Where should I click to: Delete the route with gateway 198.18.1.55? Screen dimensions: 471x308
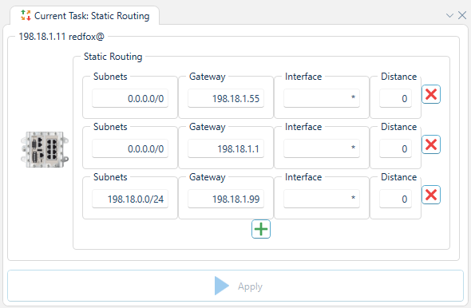pos(431,94)
